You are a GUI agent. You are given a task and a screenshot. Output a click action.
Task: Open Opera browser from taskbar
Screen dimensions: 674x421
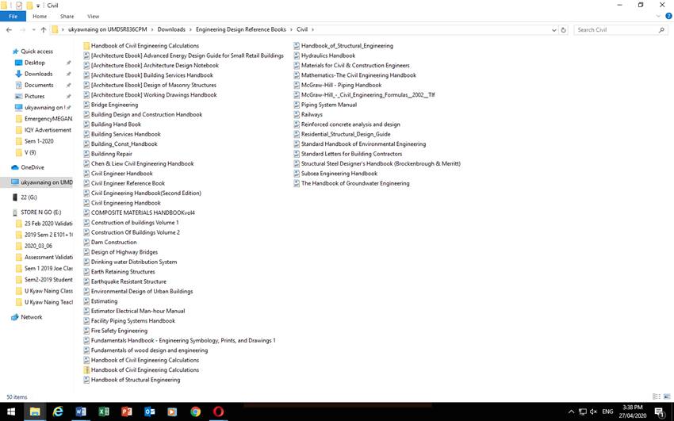tap(218, 411)
